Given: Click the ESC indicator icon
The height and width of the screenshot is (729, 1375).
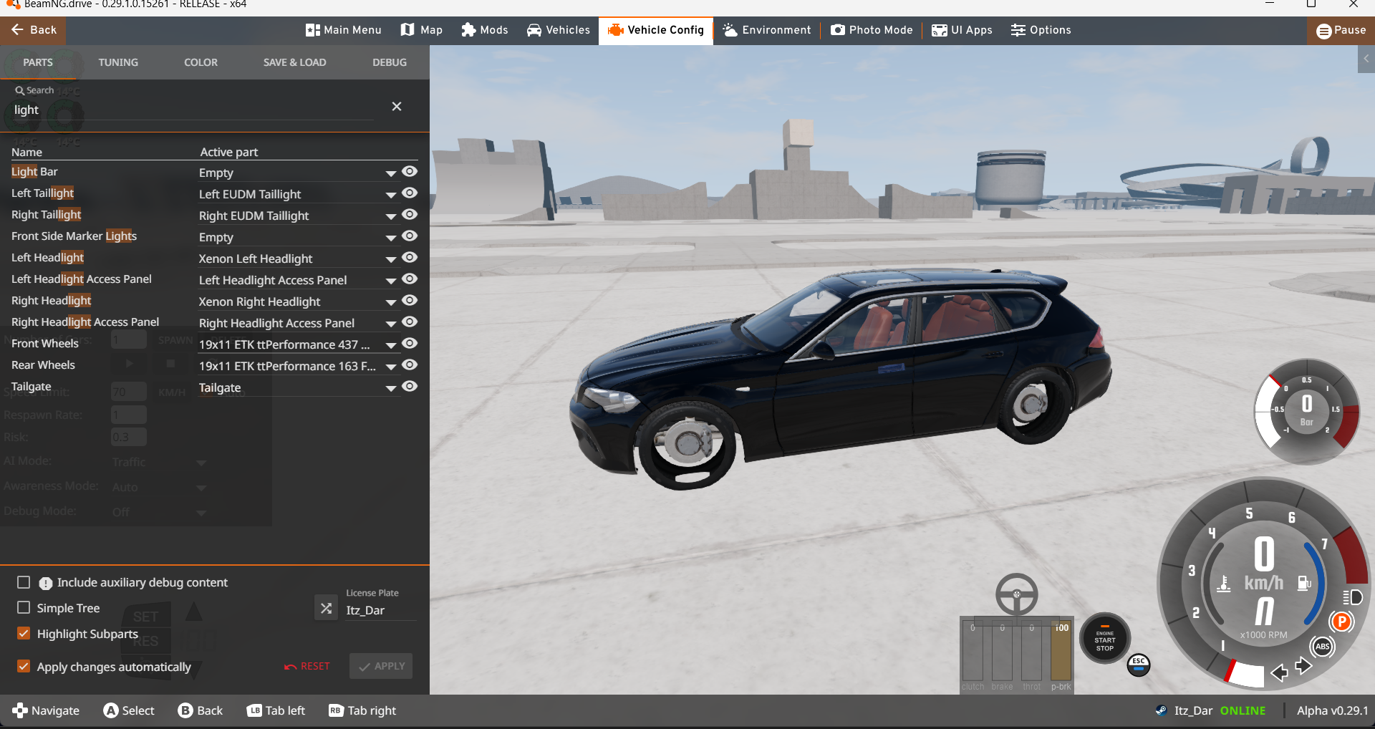Looking at the screenshot, I should 1139,665.
